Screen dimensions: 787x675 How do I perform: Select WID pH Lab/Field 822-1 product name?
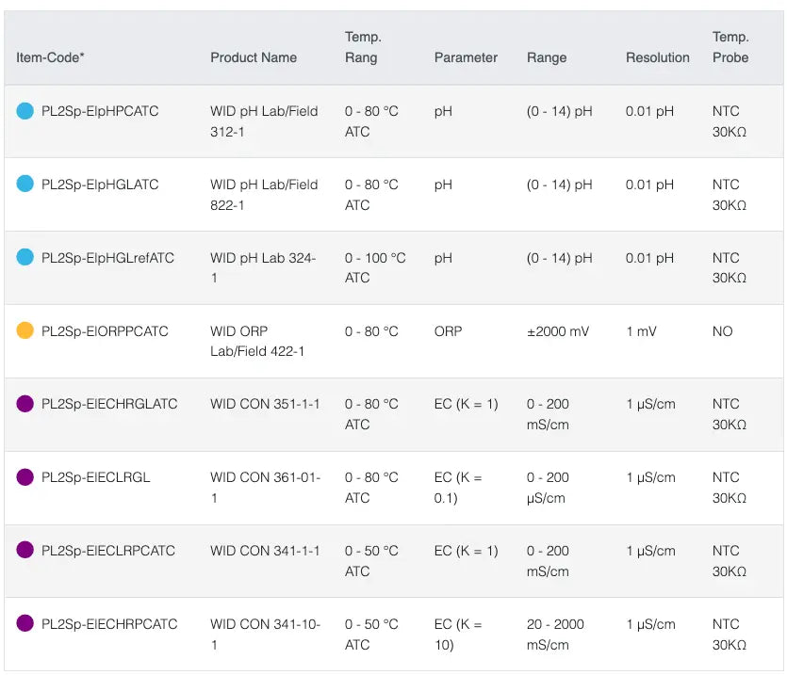(264, 195)
